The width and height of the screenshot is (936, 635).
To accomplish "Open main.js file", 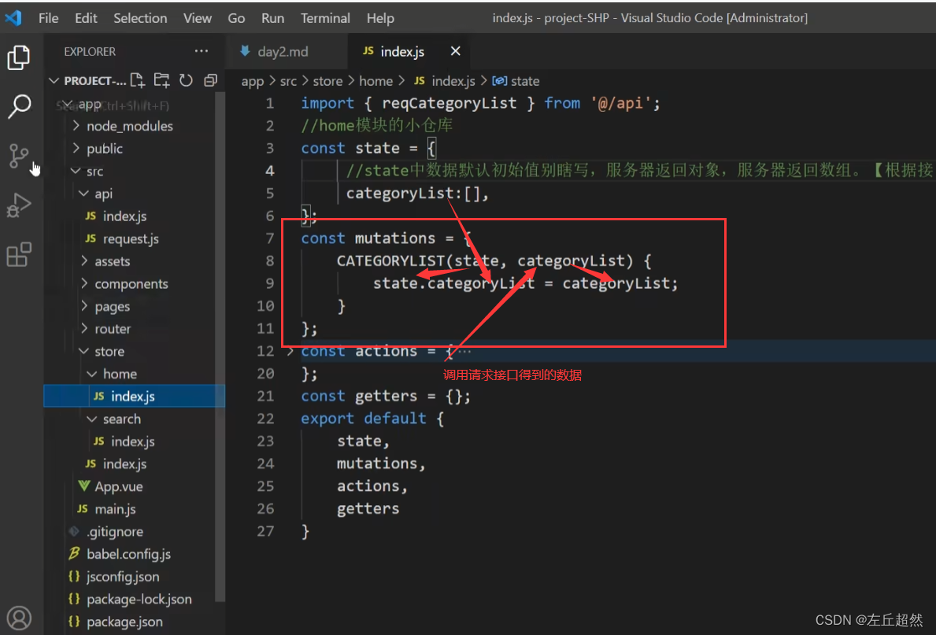I will pos(115,509).
